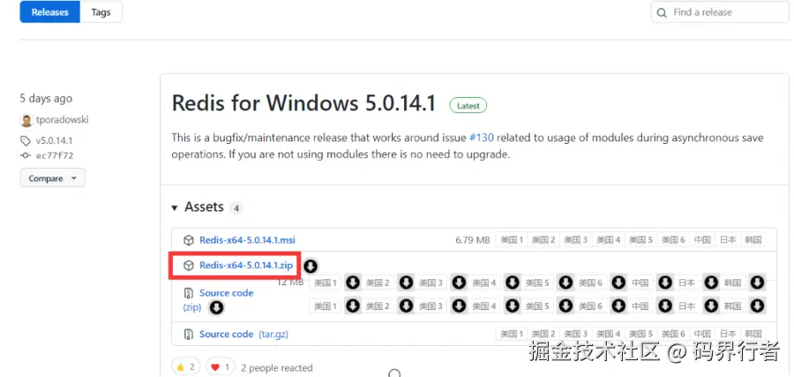Viewport: 794px width, 377px height.
Task: Switch to the Releases tab
Action: coord(49,12)
